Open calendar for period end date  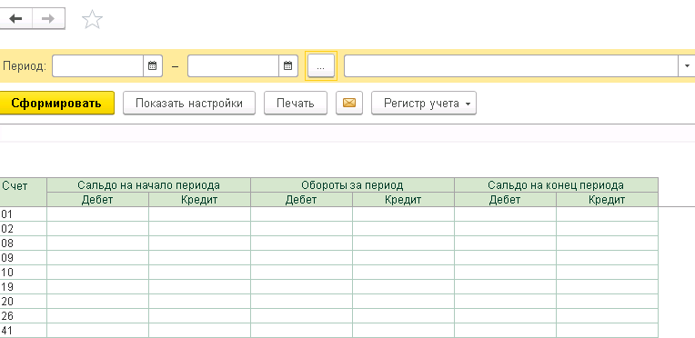[x=288, y=66]
